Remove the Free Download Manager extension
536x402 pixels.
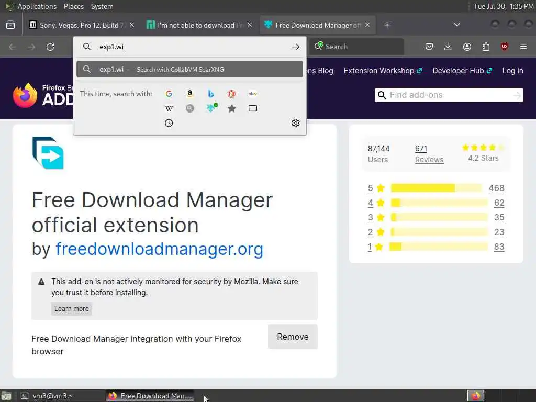pos(293,337)
